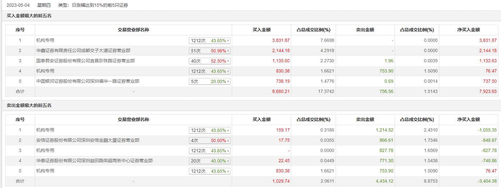Click 机构专用 in buy table row 1
This screenshot has height=188, width=501.
click(x=45, y=40)
